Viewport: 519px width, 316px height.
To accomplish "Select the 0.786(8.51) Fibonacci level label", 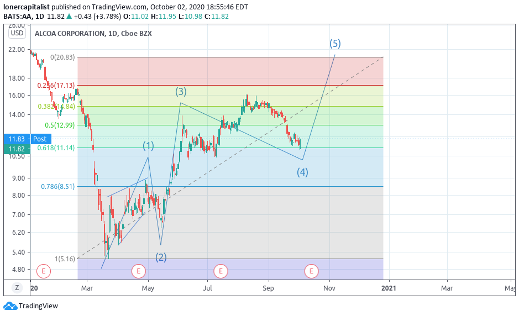I will [58, 187].
